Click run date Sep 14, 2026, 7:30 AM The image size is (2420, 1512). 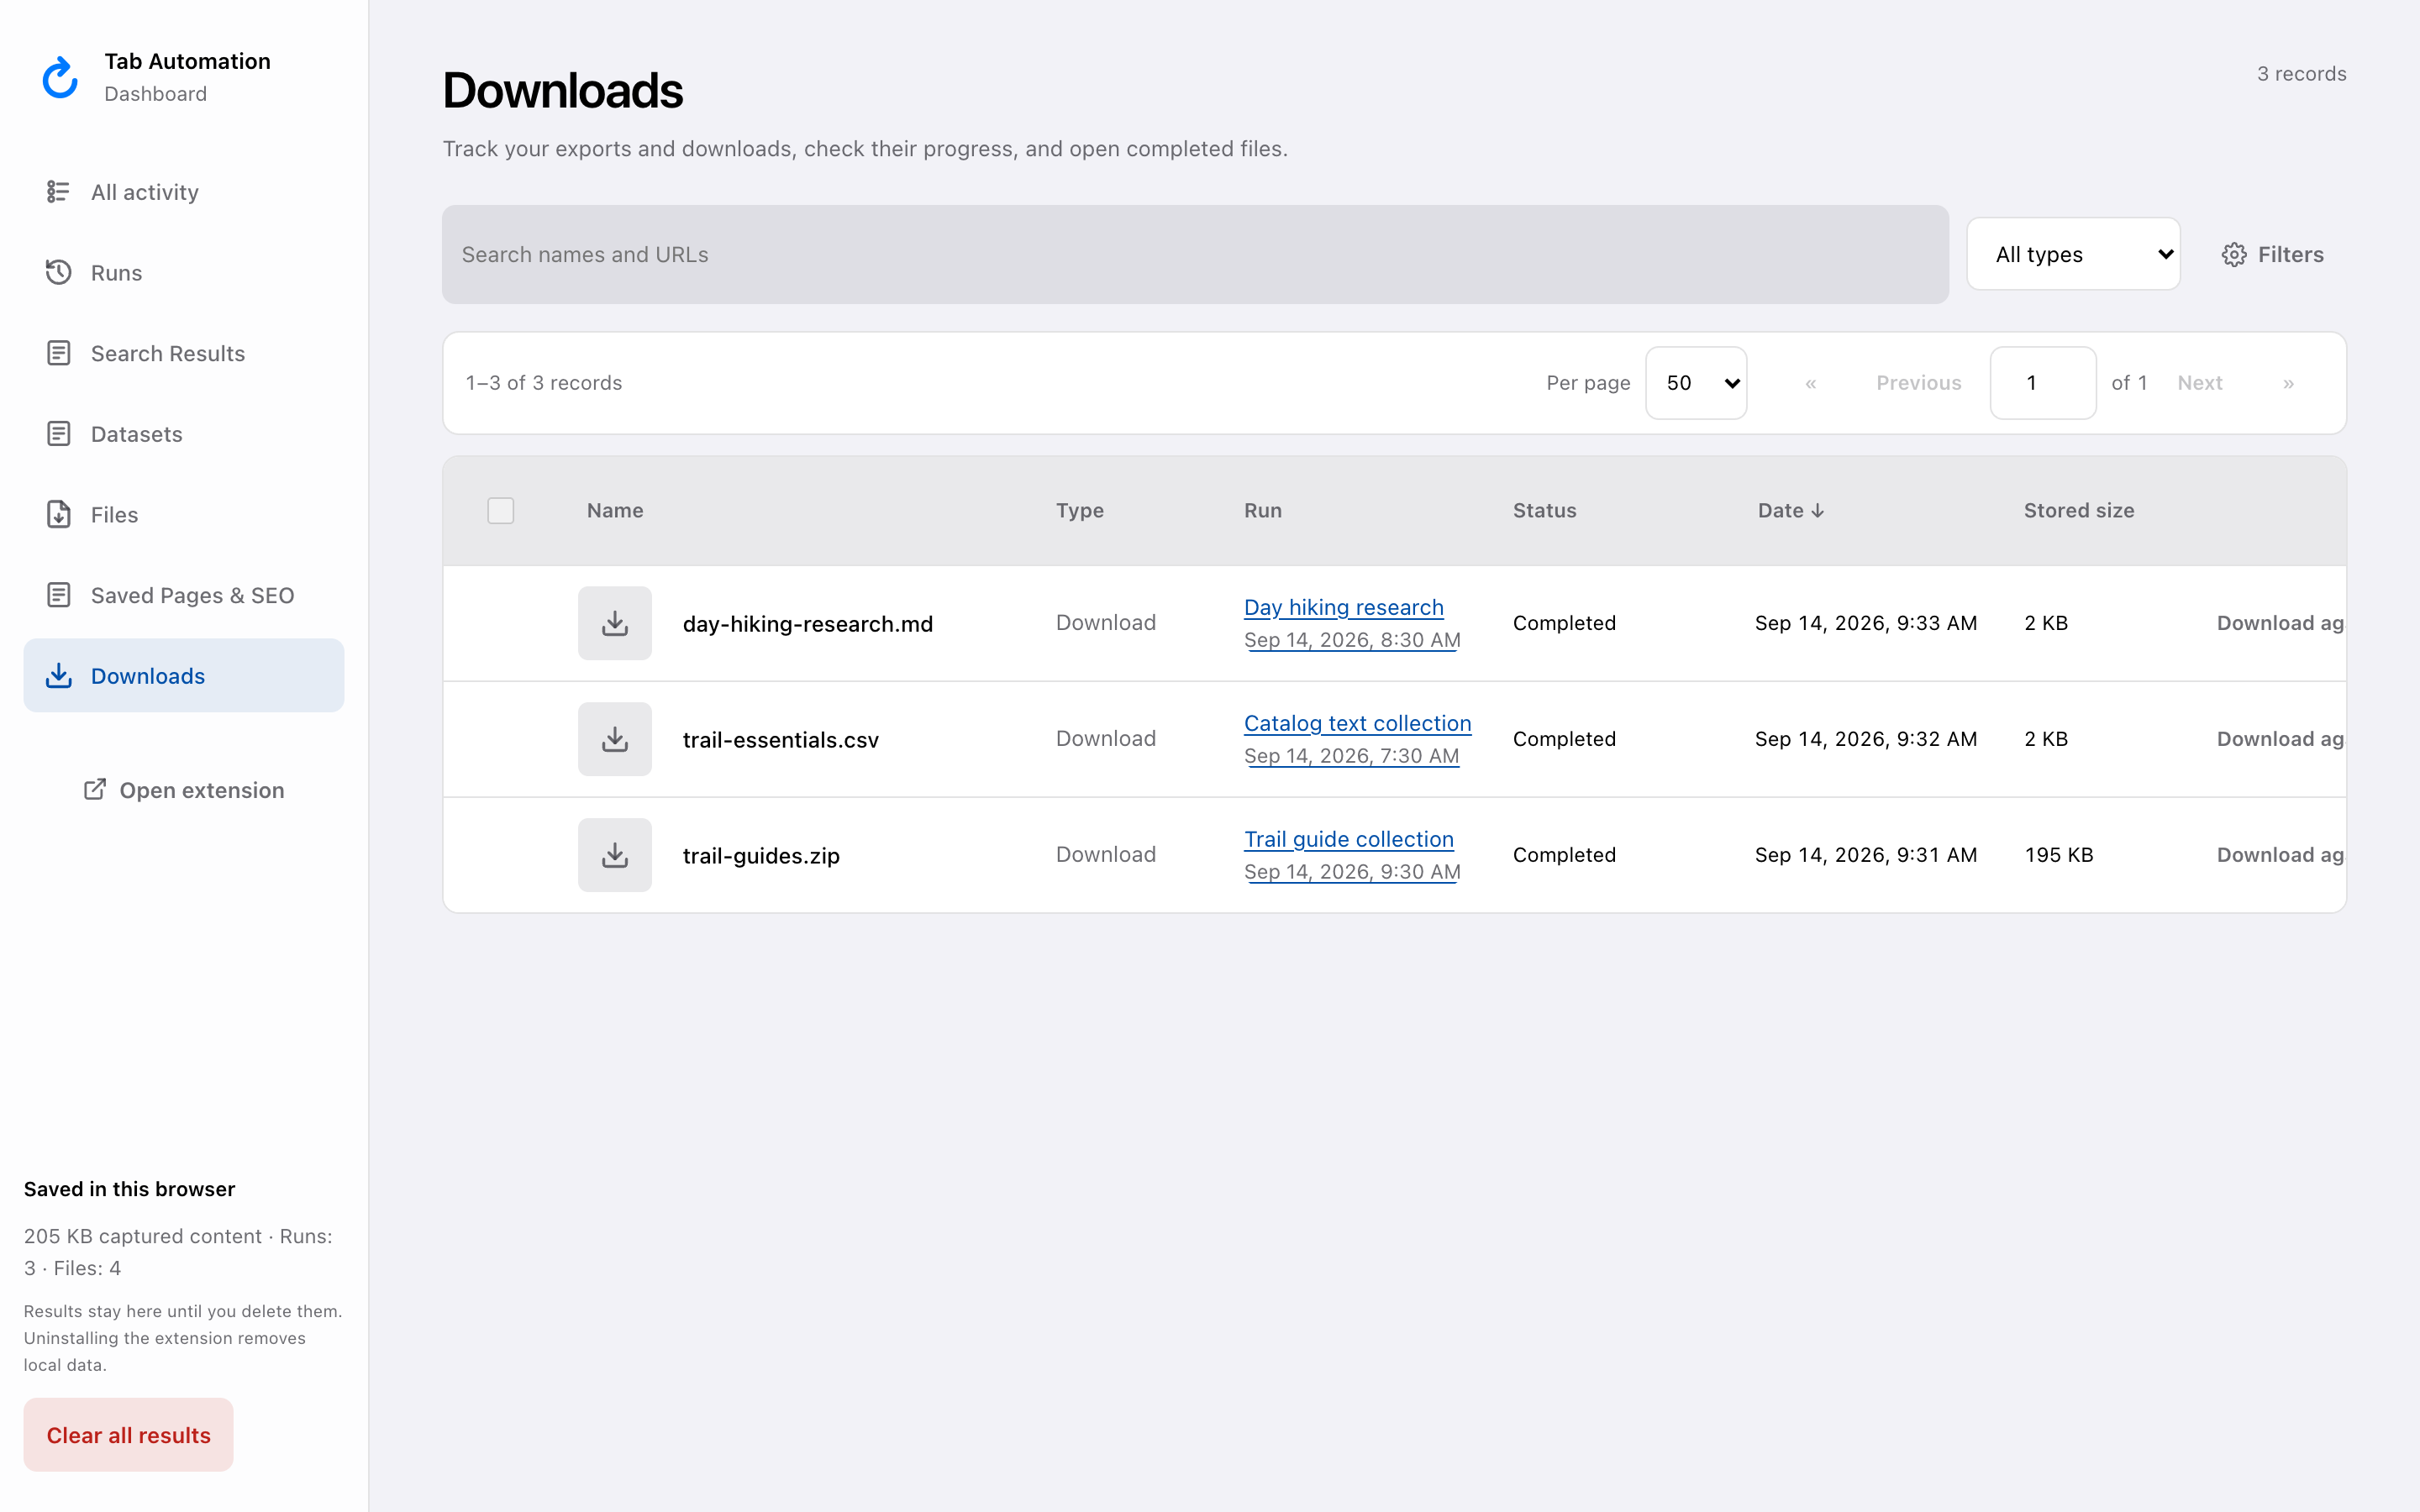tap(1351, 756)
